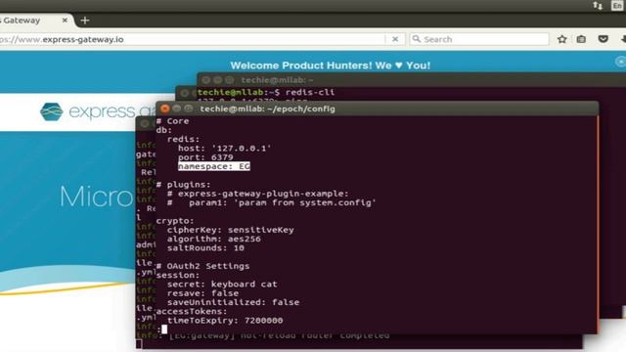626x352 pixels.
Task: Click the 'accessTokens:' line
Action: [192, 311]
